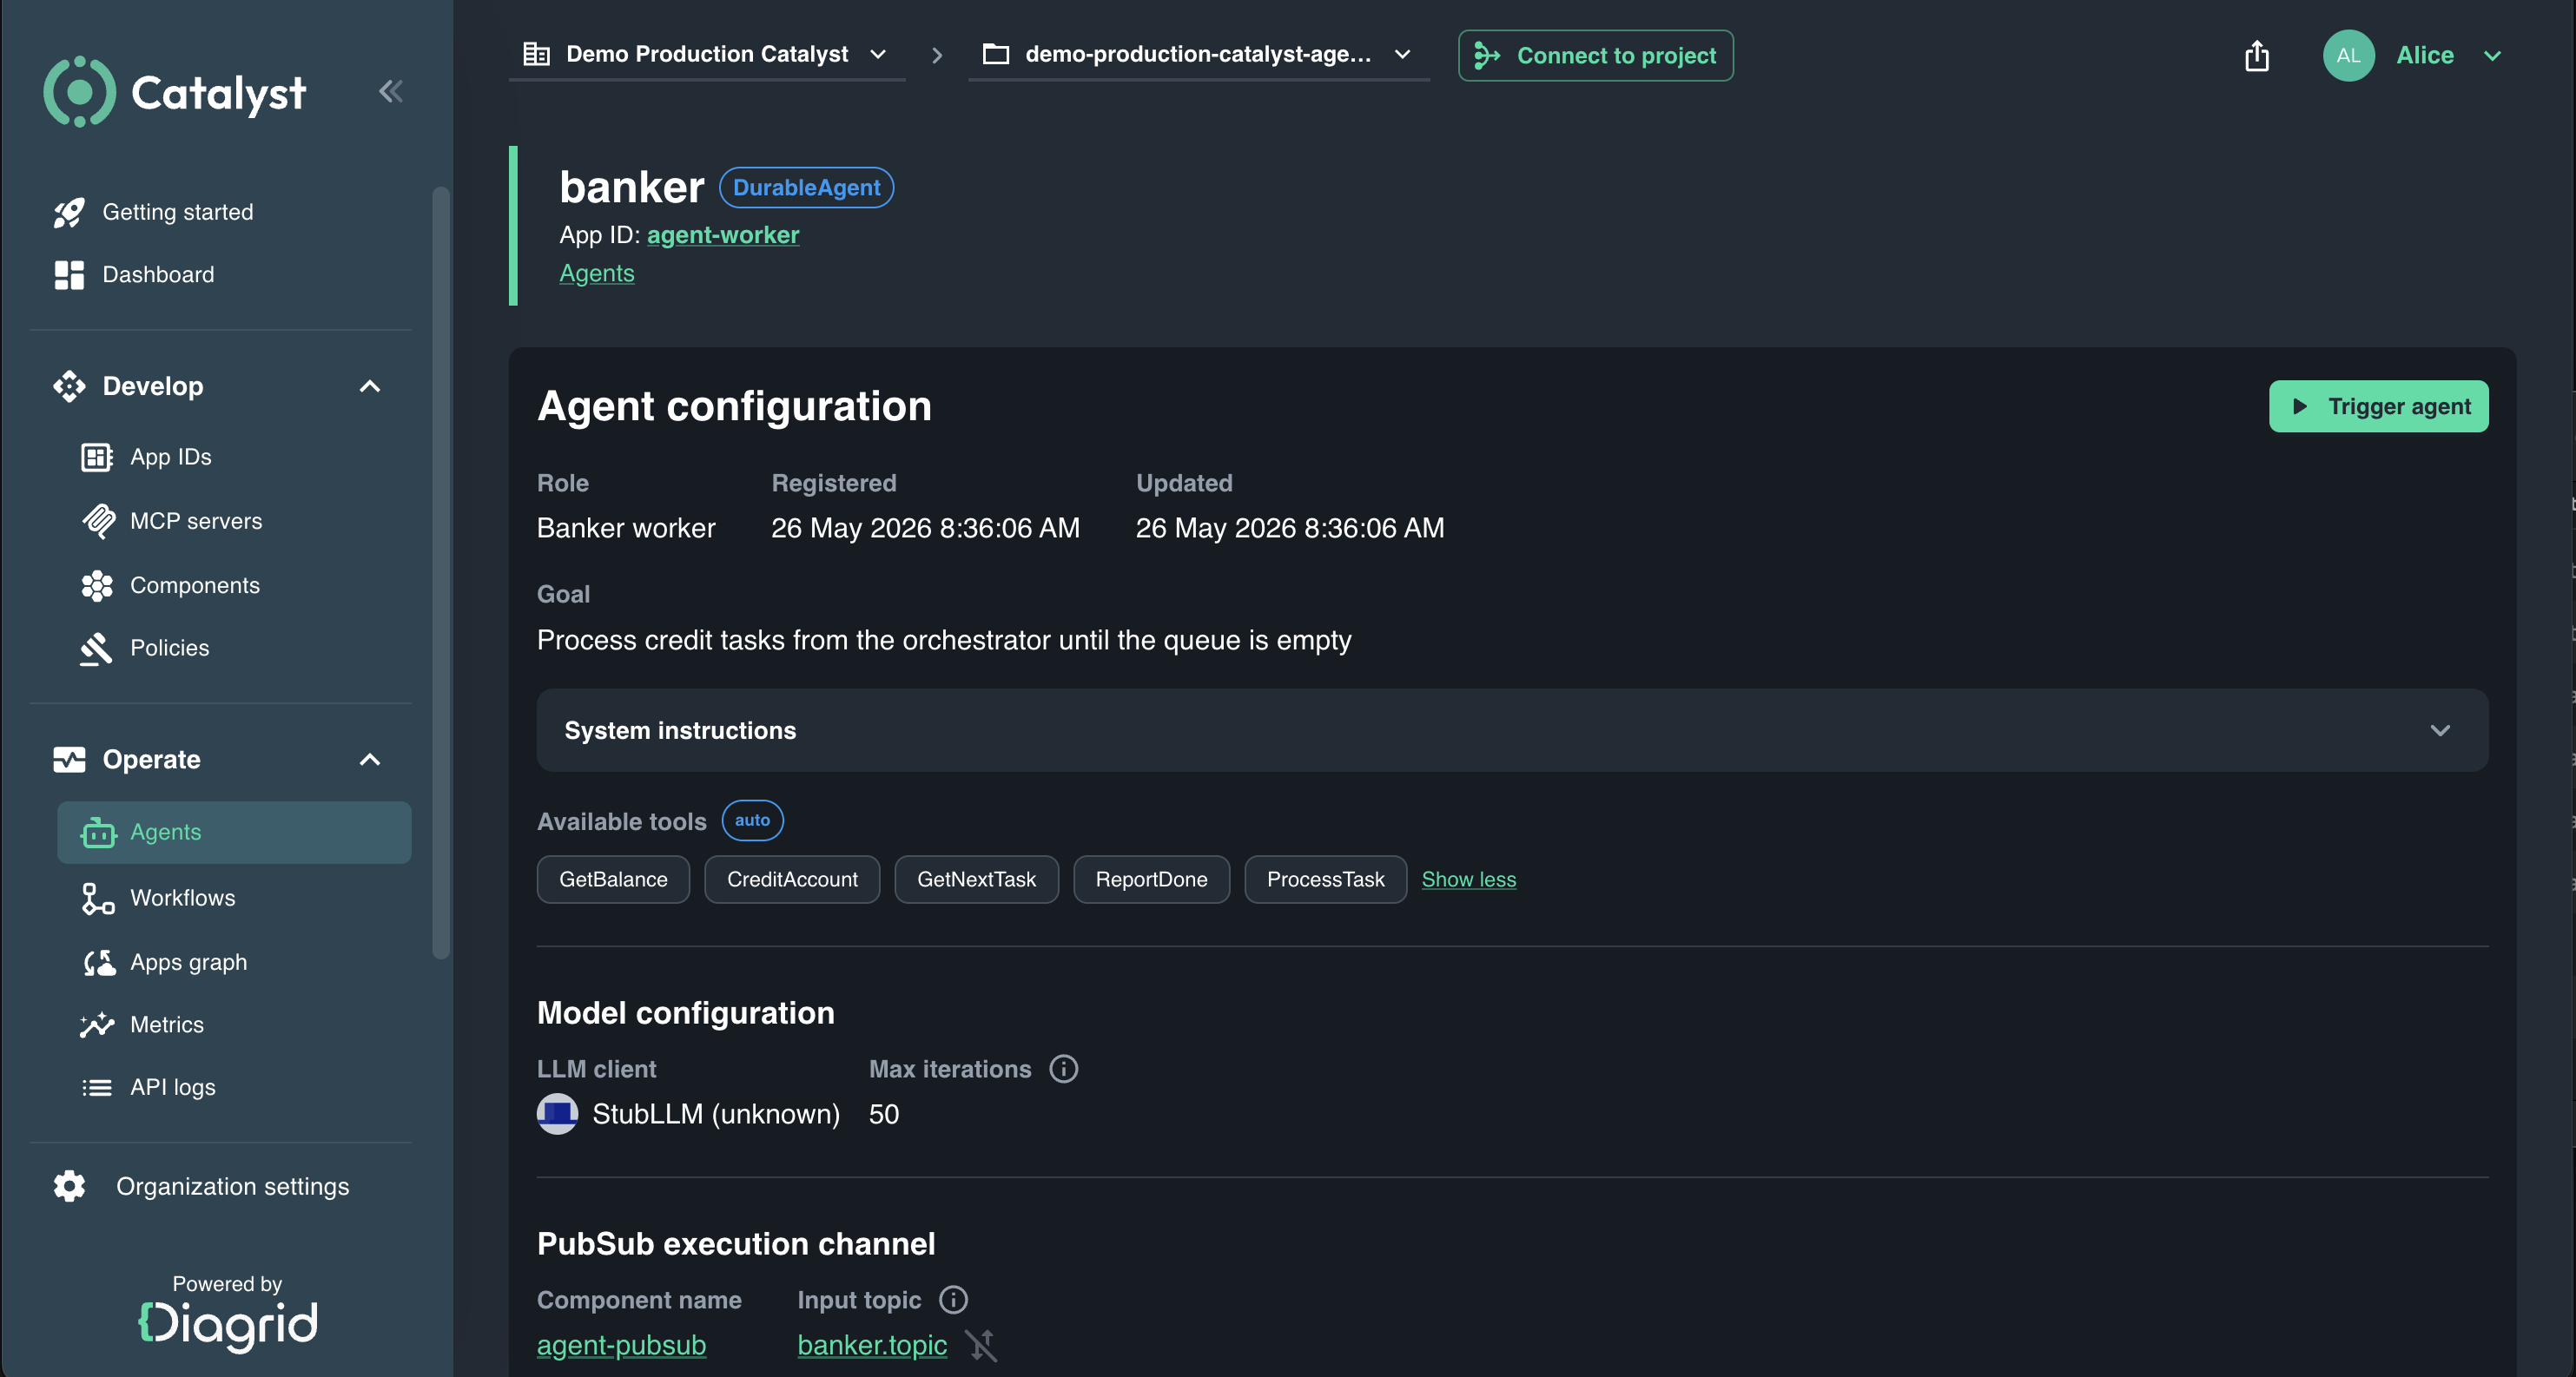This screenshot has width=2576, height=1377.
Task: Click the ReportDone tool chip
Action: (1151, 879)
